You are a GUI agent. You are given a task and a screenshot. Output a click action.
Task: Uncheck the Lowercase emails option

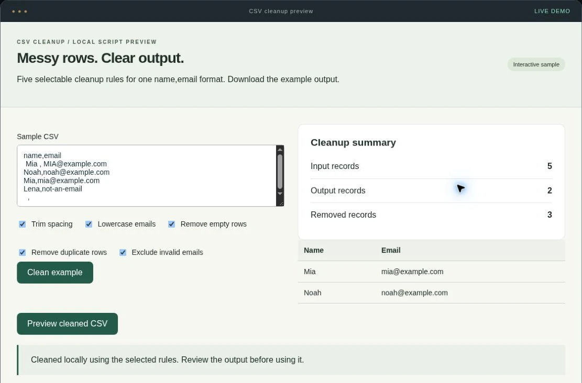tap(89, 224)
